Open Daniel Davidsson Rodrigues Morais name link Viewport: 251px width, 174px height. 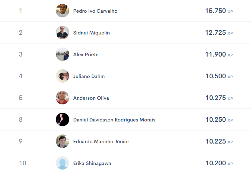click(x=114, y=120)
